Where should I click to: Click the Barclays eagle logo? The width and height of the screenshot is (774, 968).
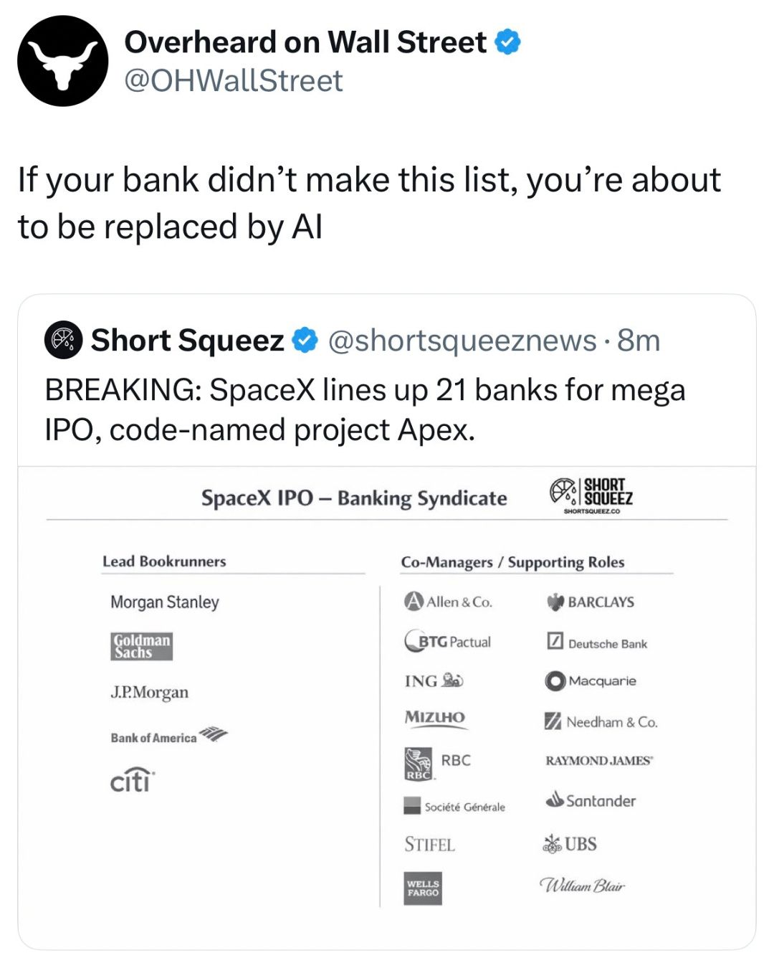coord(555,602)
